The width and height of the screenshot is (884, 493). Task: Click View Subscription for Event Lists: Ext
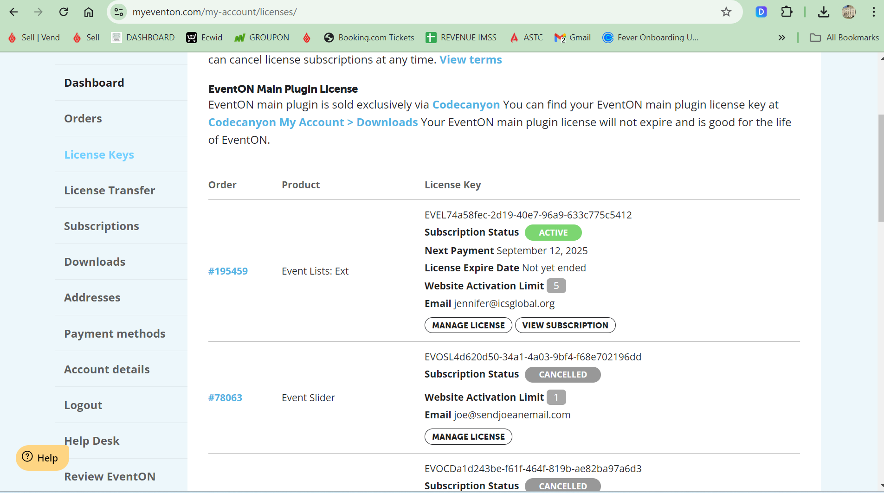pyautogui.click(x=565, y=325)
